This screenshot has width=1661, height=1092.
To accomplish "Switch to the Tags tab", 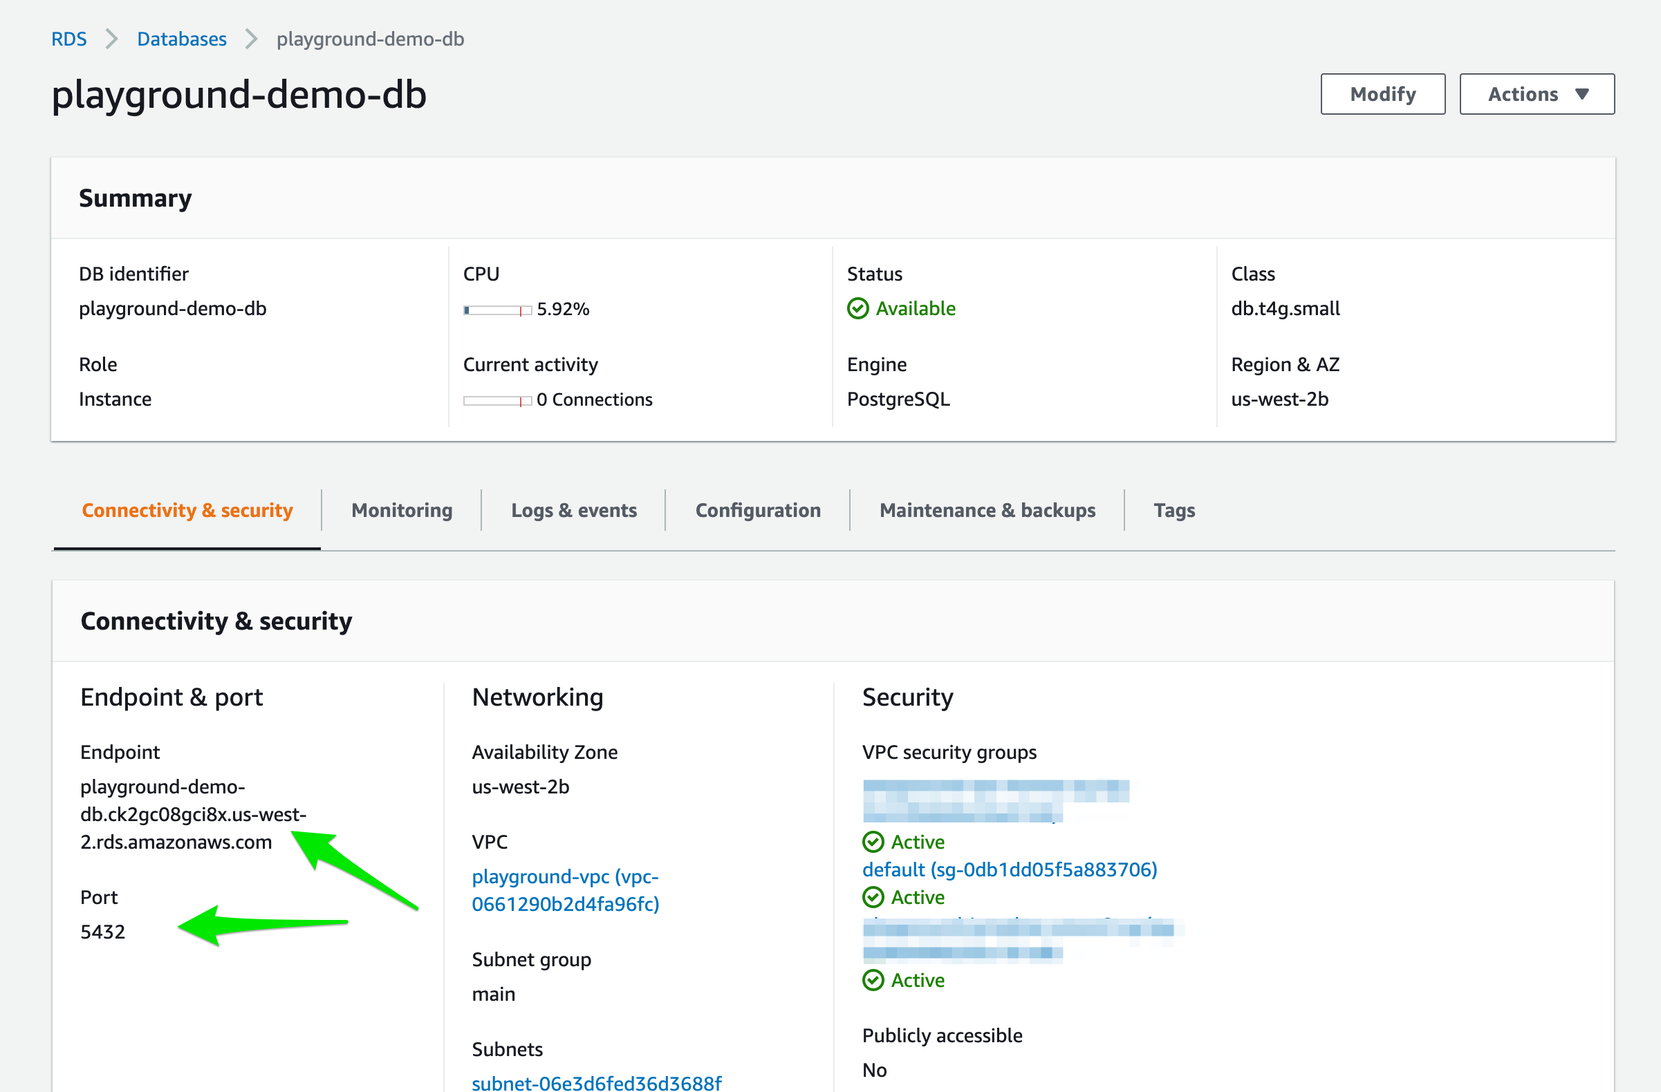I will 1174,511.
